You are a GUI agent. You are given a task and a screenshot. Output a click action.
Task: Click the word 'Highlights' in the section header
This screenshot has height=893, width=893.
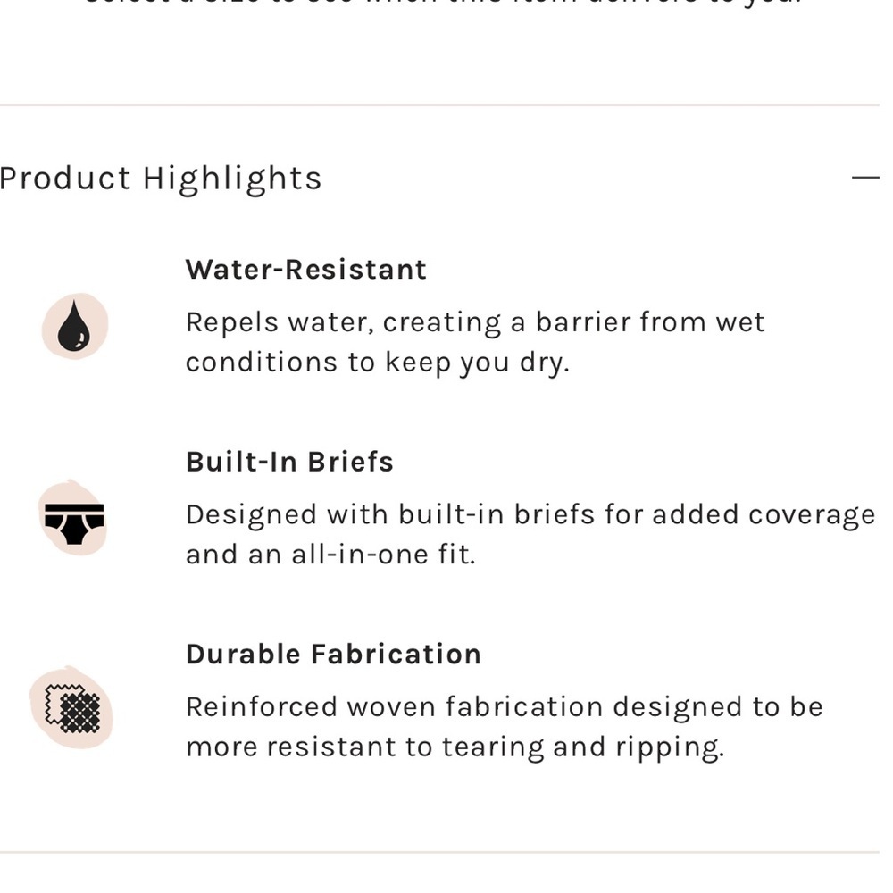232,179
